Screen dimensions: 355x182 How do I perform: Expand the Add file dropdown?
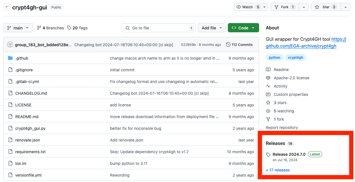pos(212,28)
